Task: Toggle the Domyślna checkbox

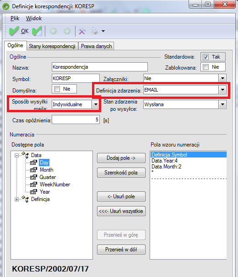Action: 57,89
